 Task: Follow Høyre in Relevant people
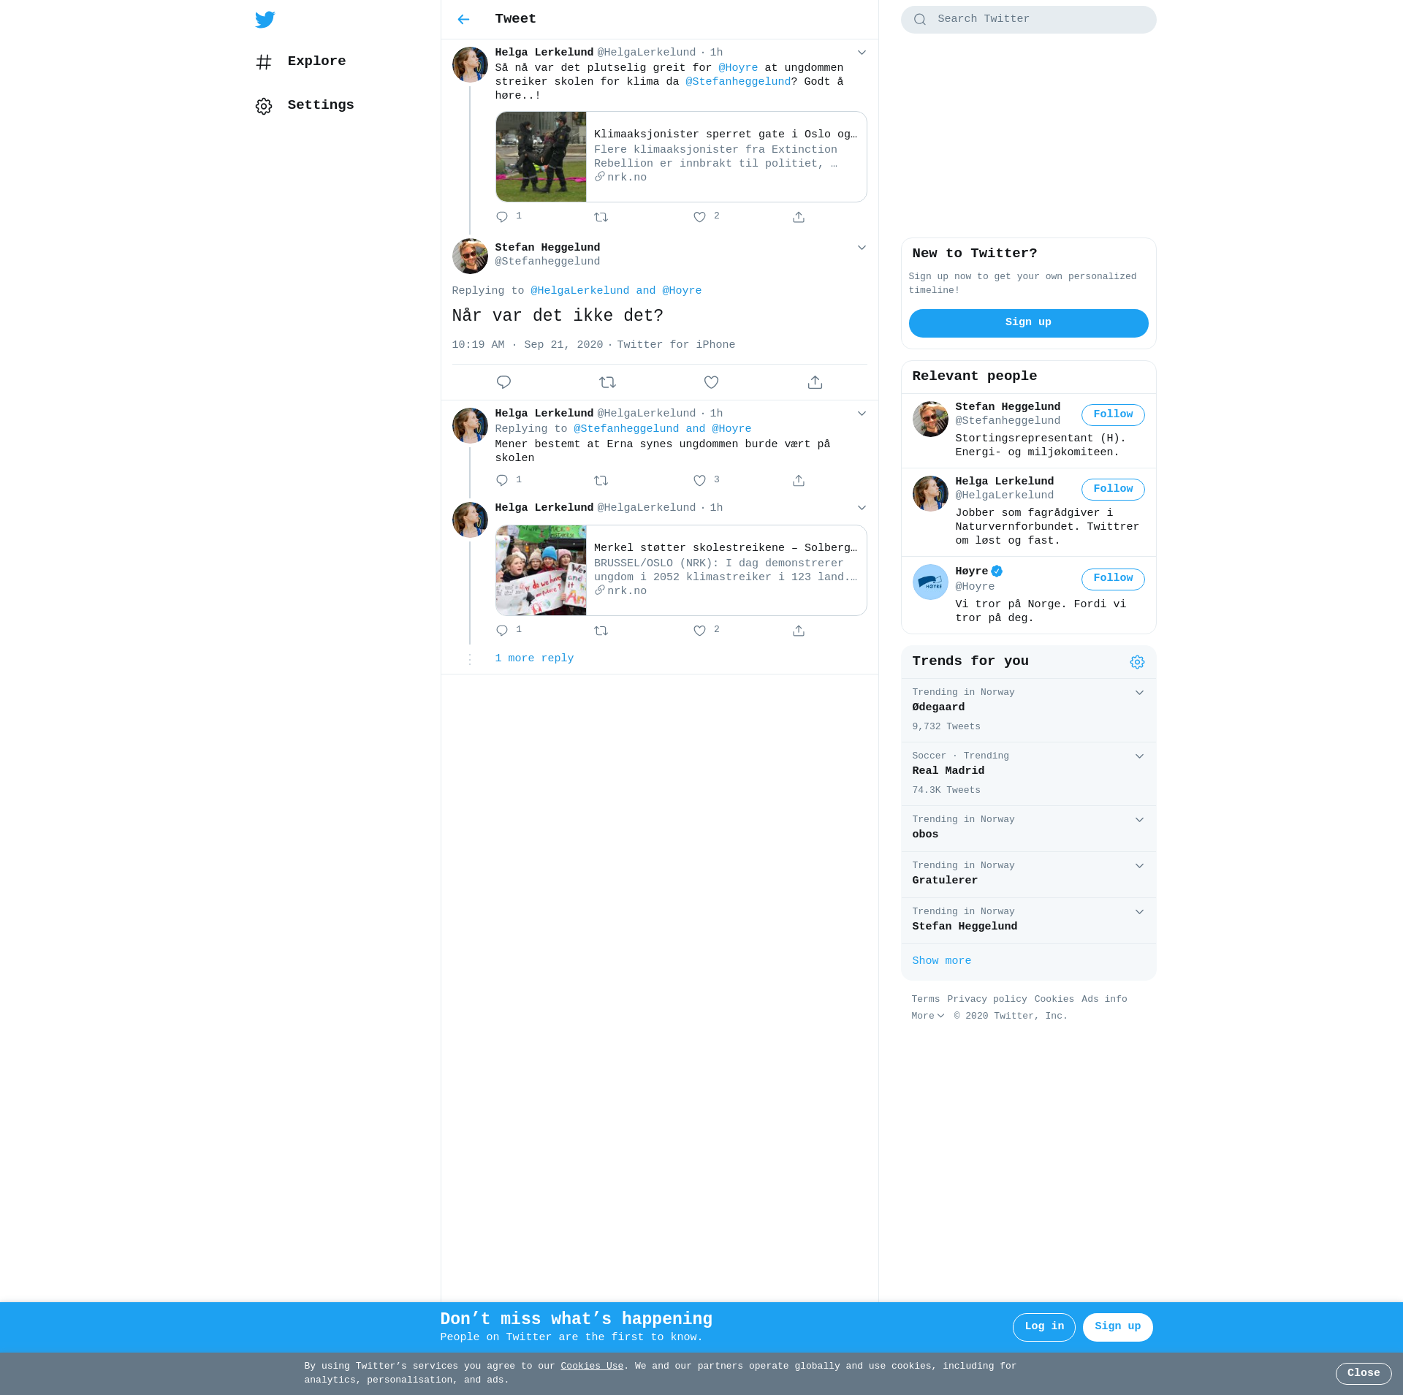point(1112,579)
